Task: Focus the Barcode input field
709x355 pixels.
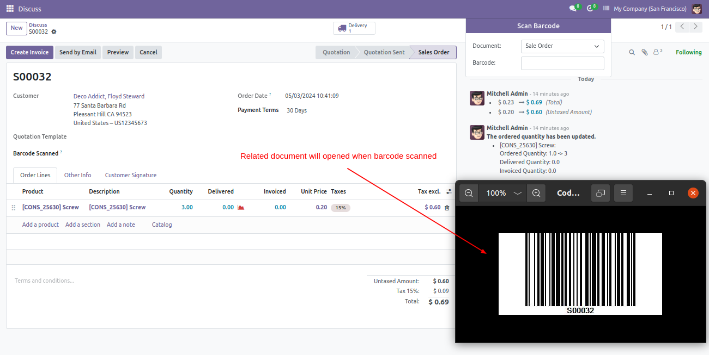Action: pyautogui.click(x=562, y=63)
